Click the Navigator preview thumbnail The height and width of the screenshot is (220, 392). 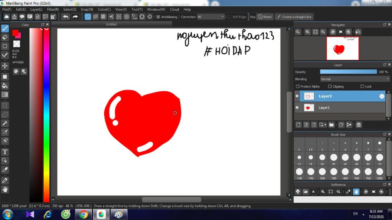tap(343, 49)
